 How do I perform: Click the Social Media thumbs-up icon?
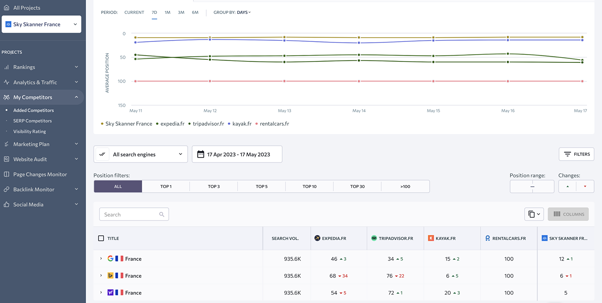(7, 204)
